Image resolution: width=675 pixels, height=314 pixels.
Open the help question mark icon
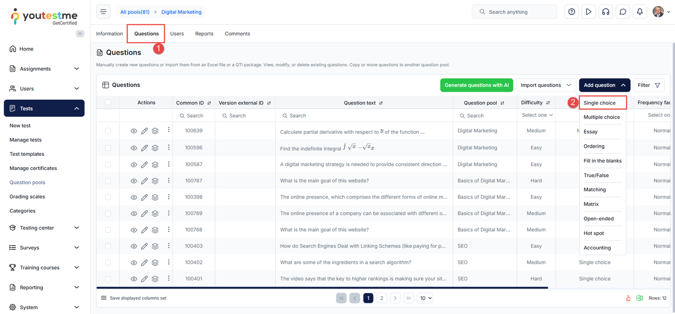click(572, 12)
